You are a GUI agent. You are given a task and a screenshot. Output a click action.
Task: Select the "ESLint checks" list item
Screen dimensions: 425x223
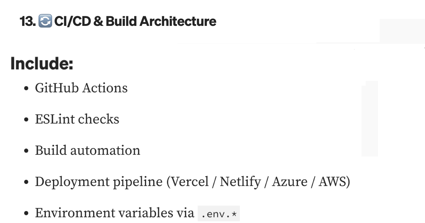click(x=77, y=119)
